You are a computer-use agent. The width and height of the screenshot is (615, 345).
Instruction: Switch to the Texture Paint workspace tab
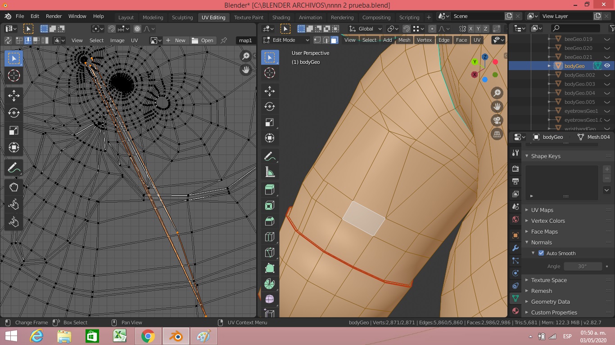(249, 18)
